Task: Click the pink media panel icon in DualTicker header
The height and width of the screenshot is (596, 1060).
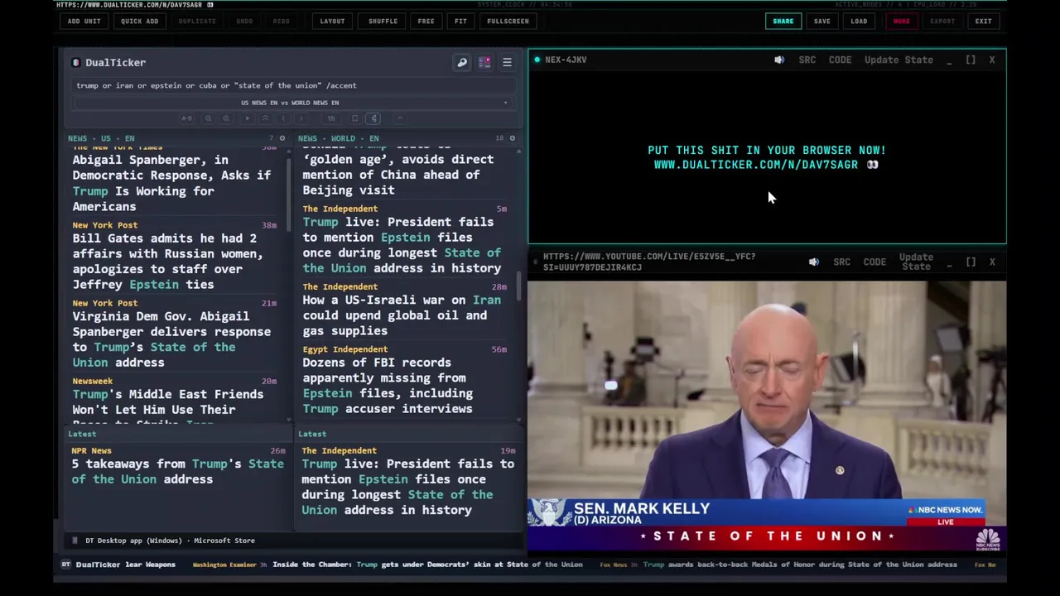Action: click(484, 62)
